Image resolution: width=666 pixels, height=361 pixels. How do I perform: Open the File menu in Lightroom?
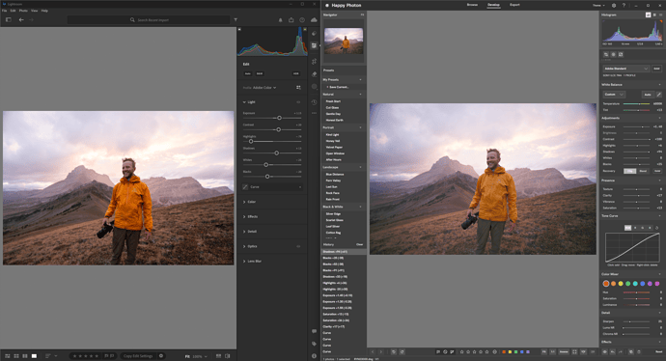pos(4,11)
